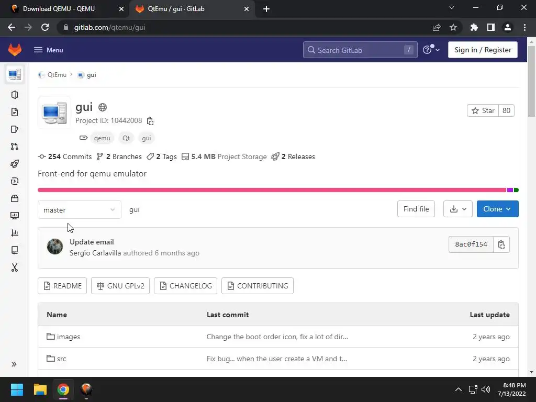View 2 Releases

[x=293, y=157]
